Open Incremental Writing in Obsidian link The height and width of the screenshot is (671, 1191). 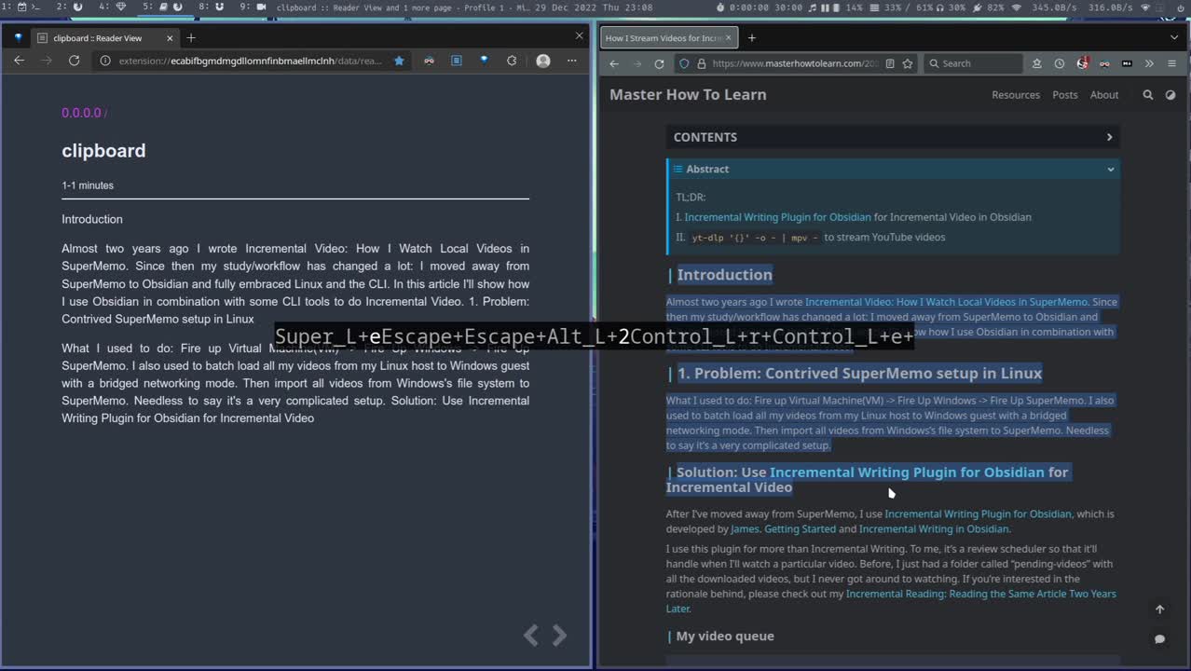point(934,529)
